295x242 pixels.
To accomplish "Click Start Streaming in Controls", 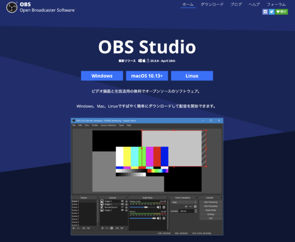I will click(211, 202).
